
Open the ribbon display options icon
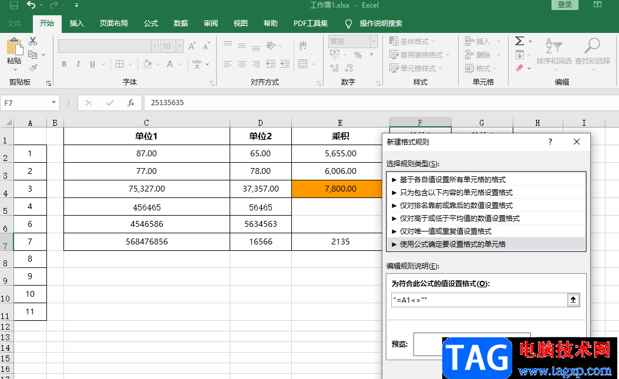(x=598, y=5)
